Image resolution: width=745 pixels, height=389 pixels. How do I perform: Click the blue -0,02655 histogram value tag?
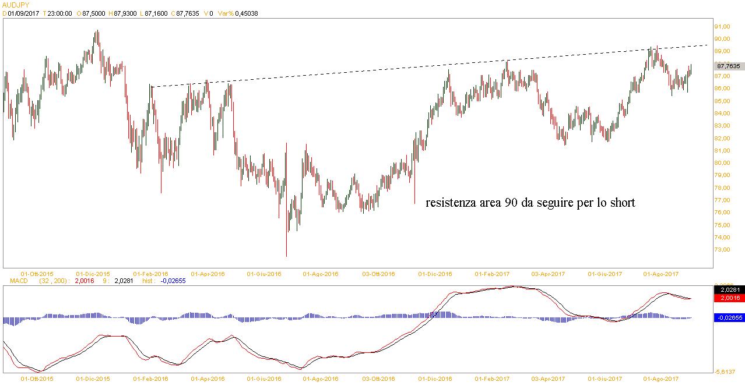(728, 317)
